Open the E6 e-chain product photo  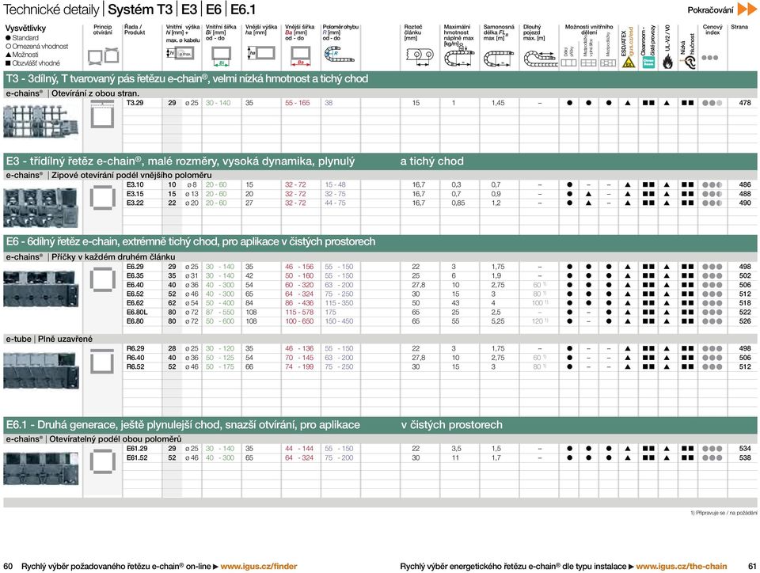coord(40,289)
